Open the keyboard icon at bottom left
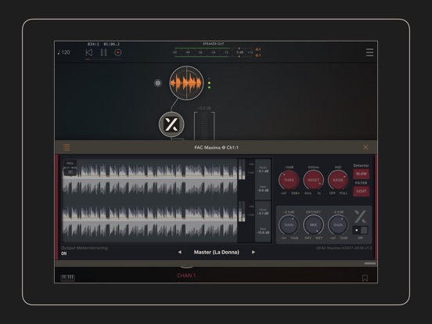 coord(67,278)
